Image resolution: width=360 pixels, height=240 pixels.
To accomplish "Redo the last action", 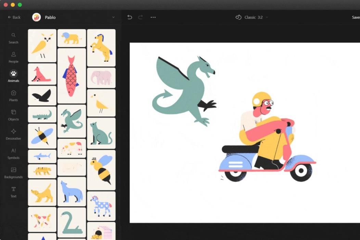I will click(140, 17).
